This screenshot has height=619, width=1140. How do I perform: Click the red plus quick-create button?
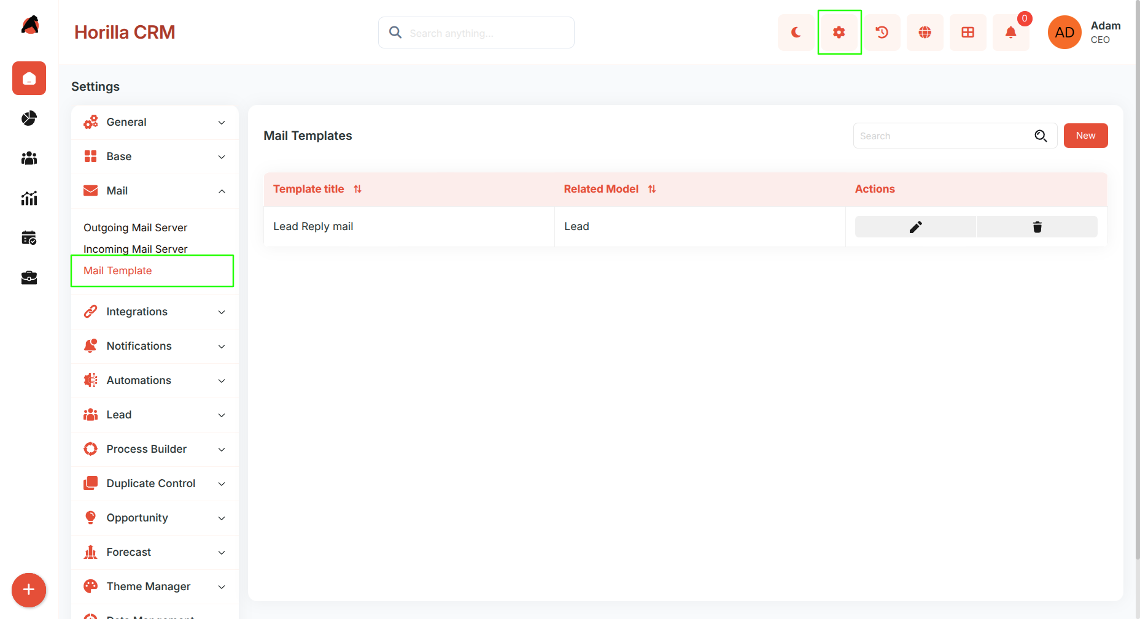[29, 590]
